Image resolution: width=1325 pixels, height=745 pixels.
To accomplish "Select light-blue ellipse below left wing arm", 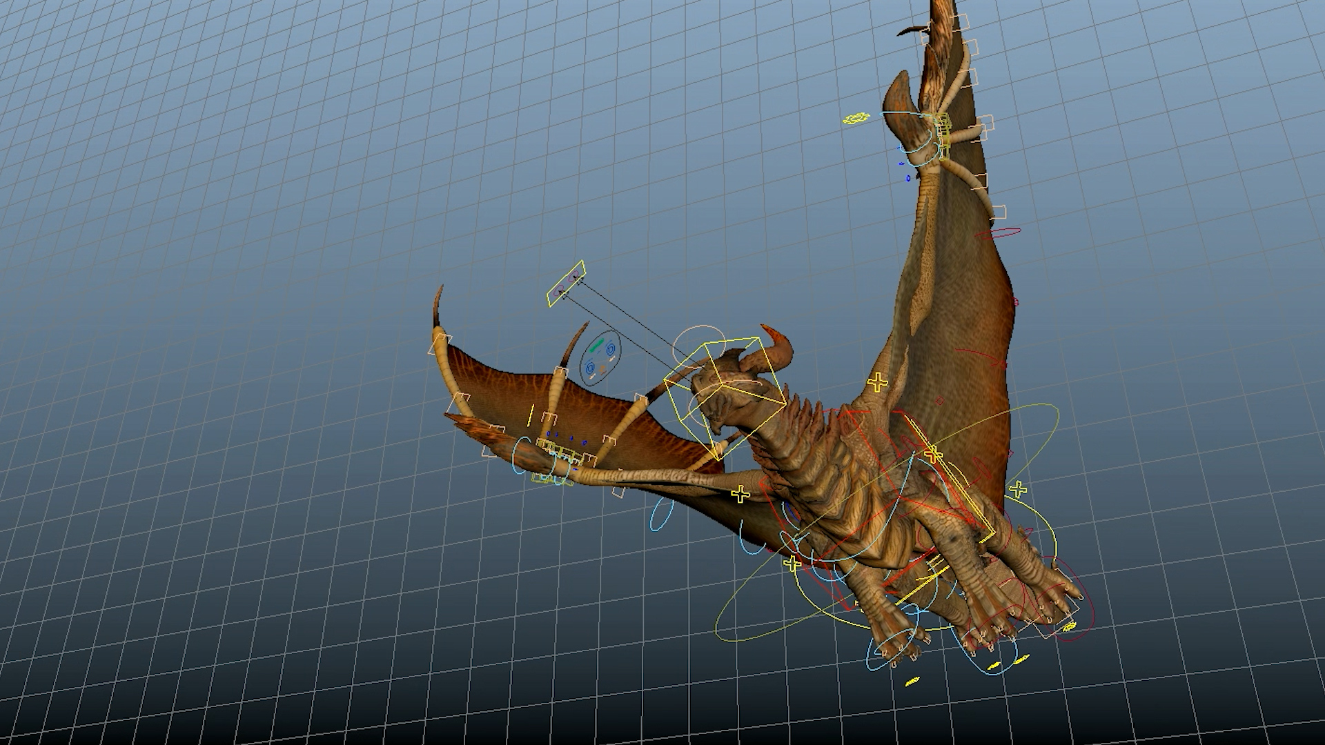I will 661,515.
